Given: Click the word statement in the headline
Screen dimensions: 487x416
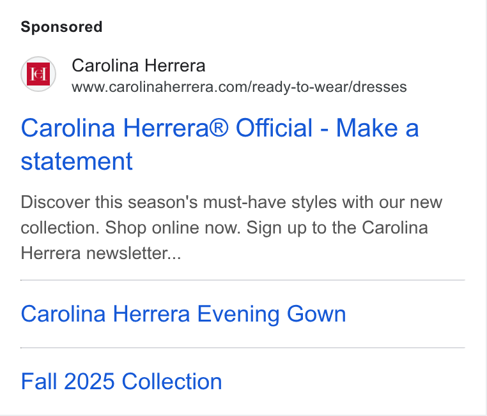Looking at the screenshot, I should [77, 161].
